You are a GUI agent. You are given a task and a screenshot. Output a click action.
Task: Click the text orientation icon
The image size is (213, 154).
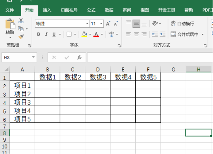tap(155, 23)
